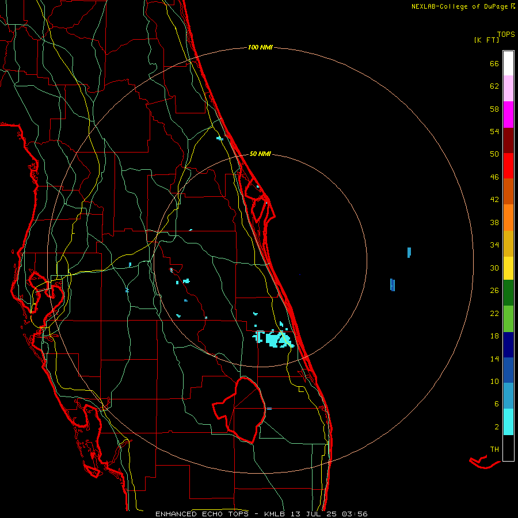Click the legend value "10"
Image resolution: width=518 pixels, height=518 pixels.
pos(494,382)
